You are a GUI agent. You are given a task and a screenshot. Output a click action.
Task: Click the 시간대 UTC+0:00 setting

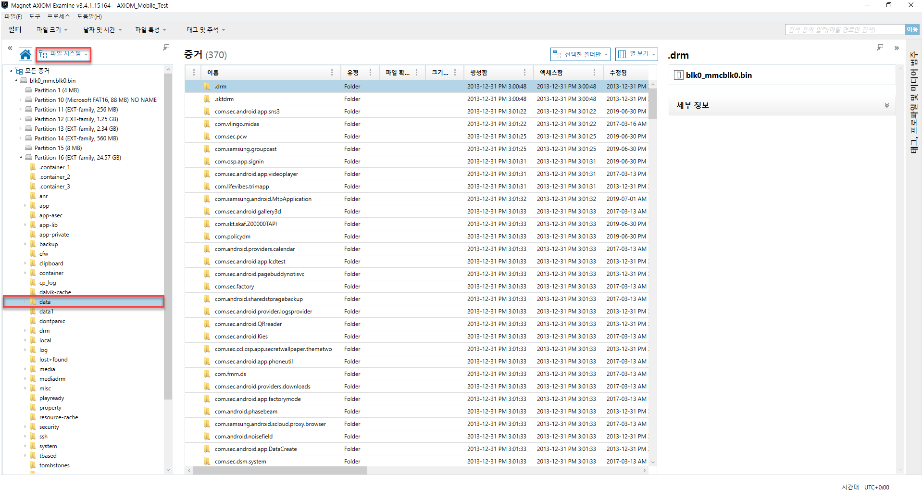click(x=865, y=487)
